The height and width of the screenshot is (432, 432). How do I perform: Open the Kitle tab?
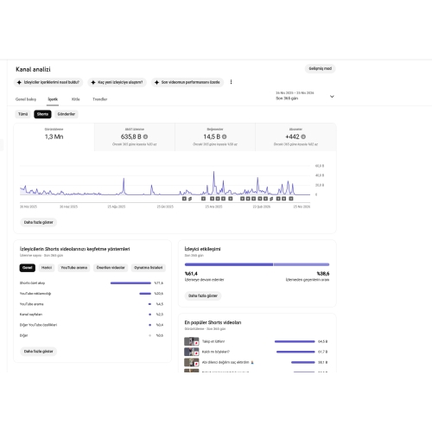(x=76, y=99)
